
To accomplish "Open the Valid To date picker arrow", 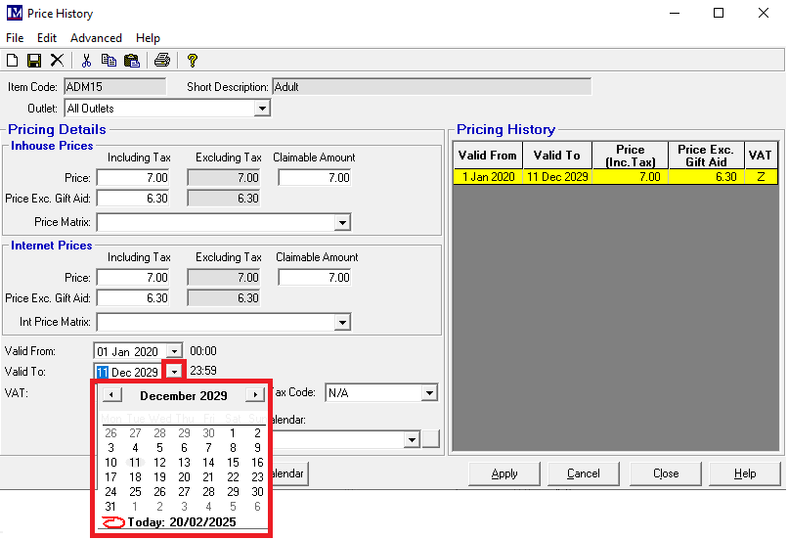I will tap(174, 372).
